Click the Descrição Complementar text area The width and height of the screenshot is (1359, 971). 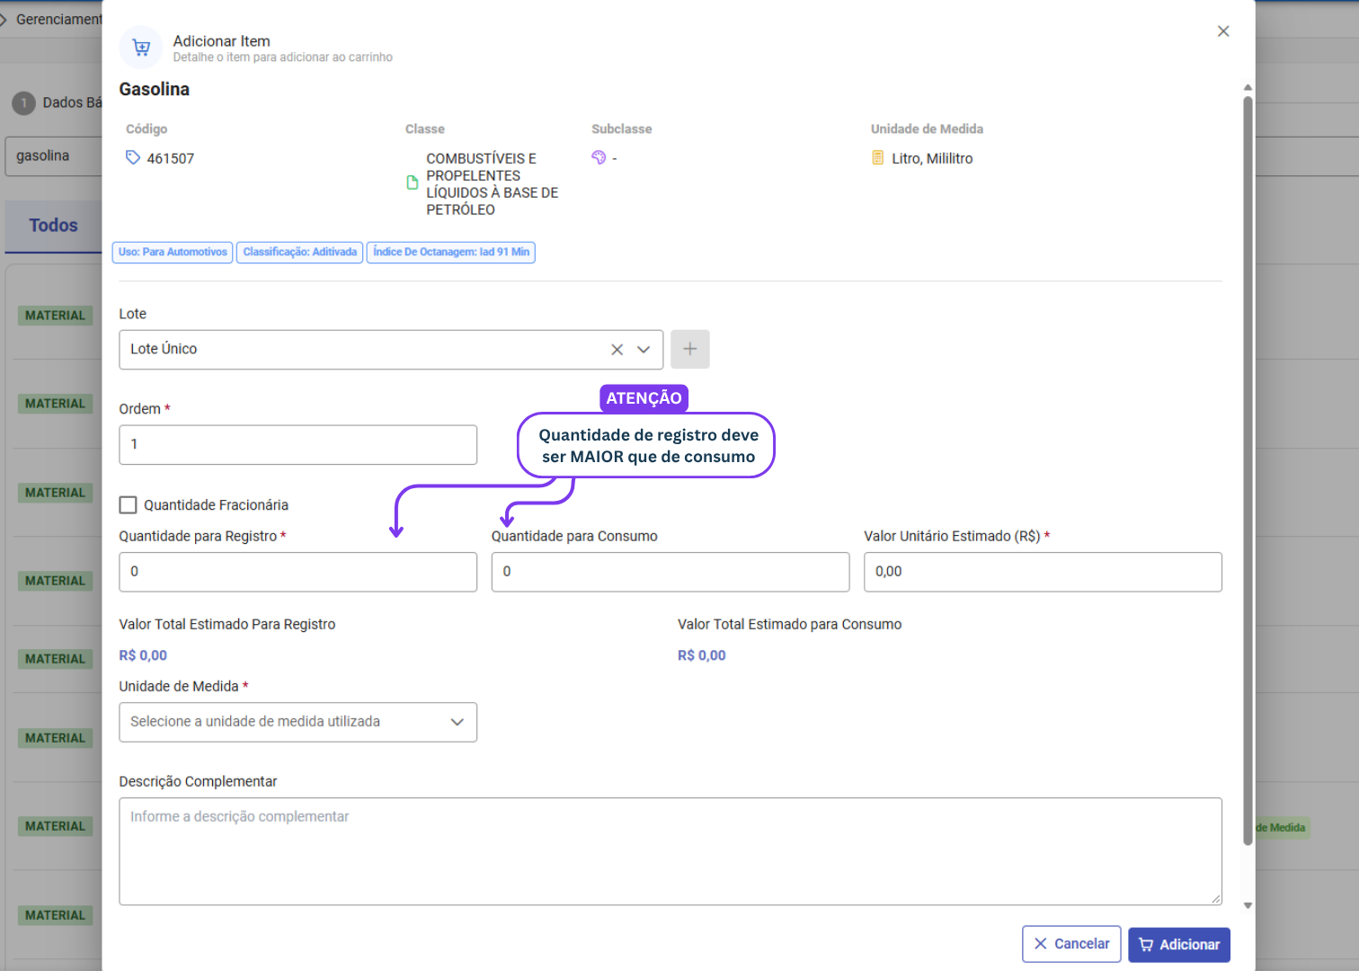tap(671, 851)
